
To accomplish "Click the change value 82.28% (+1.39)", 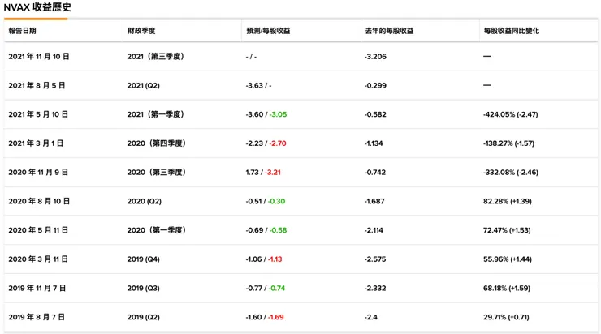I will click(x=508, y=201).
